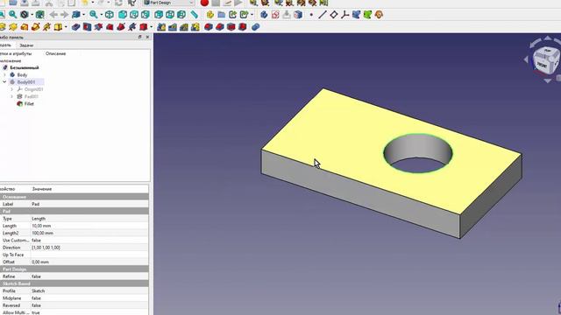The image size is (561, 315).
Task: Select the Polar Pattern tool
Action: click(184, 27)
